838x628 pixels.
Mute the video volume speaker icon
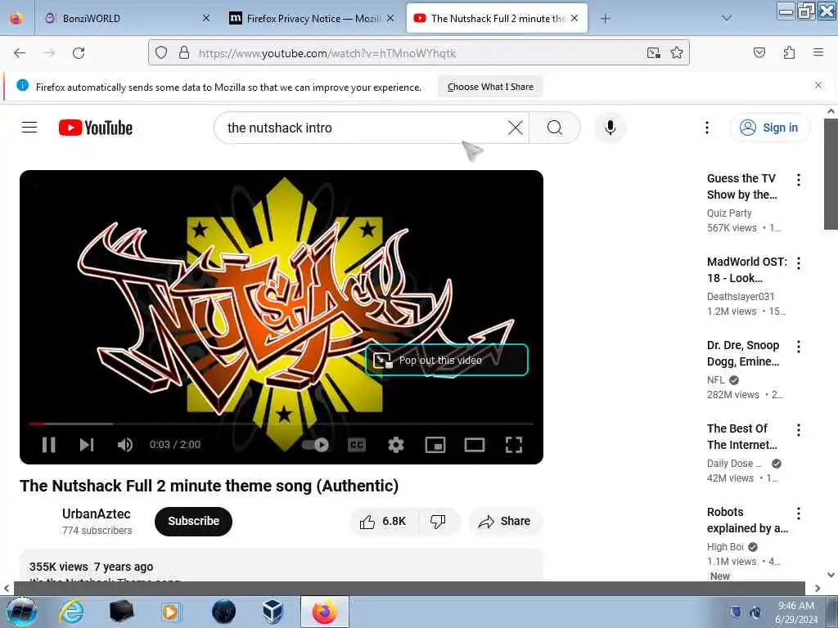pyautogui.click(x=125, y=445)
